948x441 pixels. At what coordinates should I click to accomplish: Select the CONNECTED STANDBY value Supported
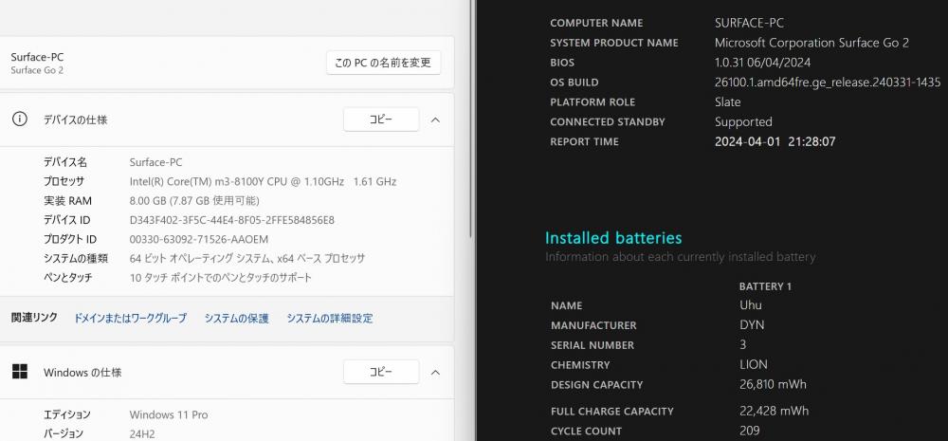(743, 121)
